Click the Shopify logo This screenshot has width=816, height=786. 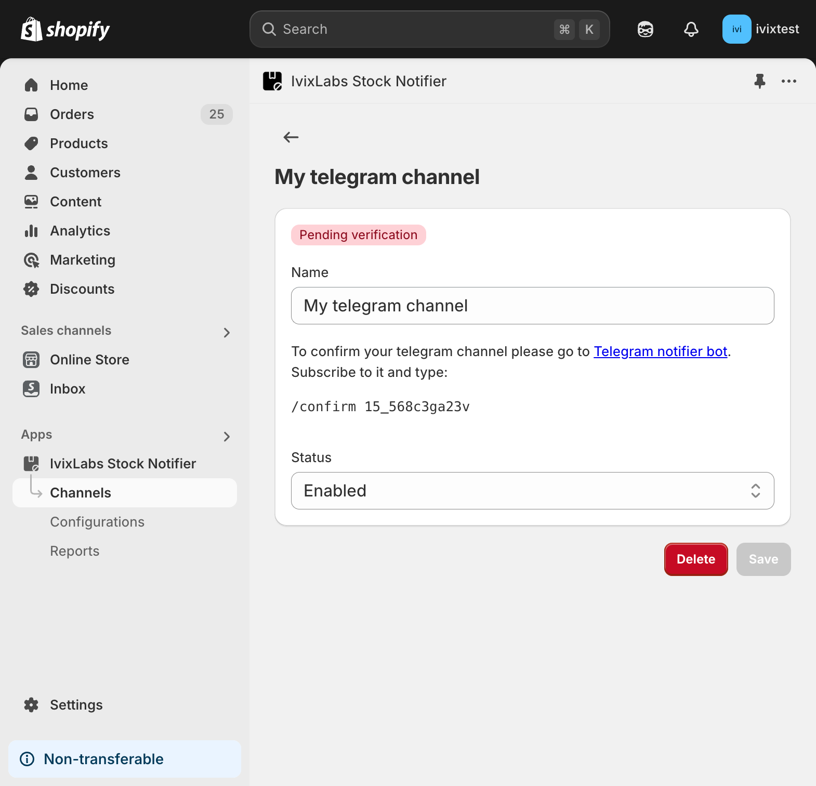point(65,29)
